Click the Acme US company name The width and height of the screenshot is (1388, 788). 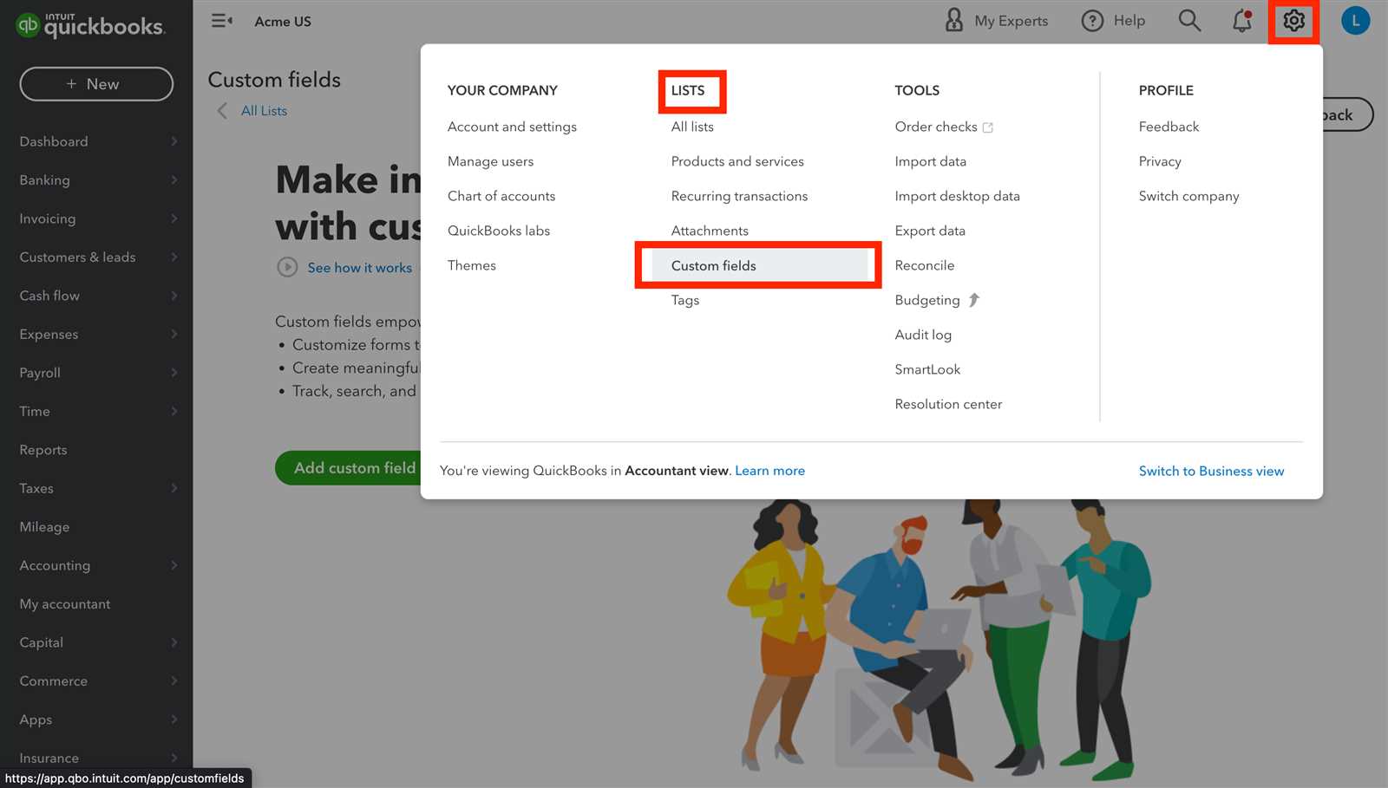283,22
